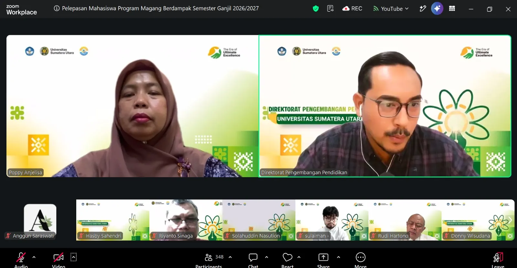This screenshot has width=517, height=268.
Task: Open the Participants panel
Action: 209,260
